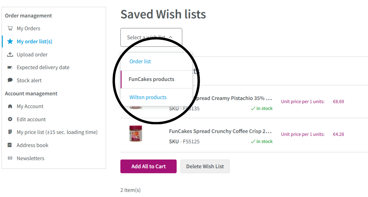The image size is (368, 197).
Task: Click the Stock alert speech bubble icon
Action: point(10,80)
